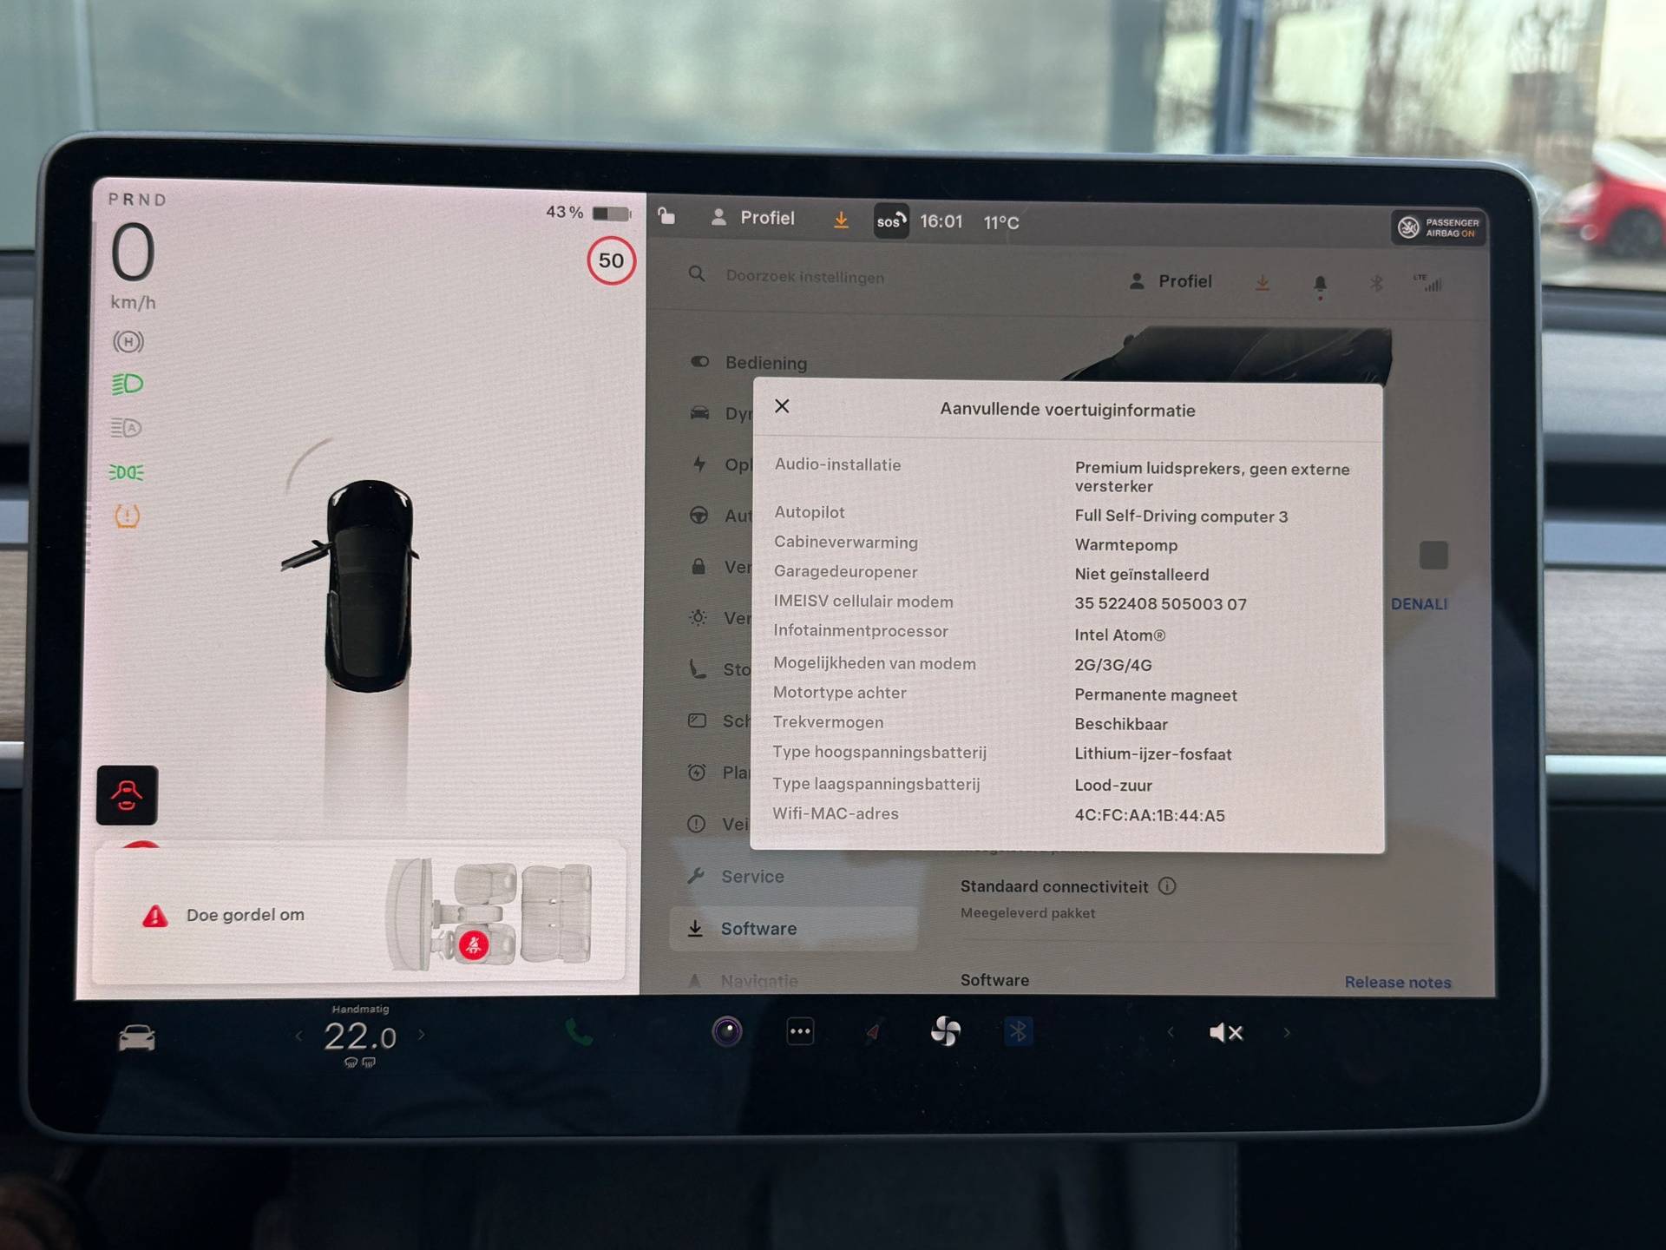Close the Aanvullende voertuiginformatie dialog

(782, 406)
